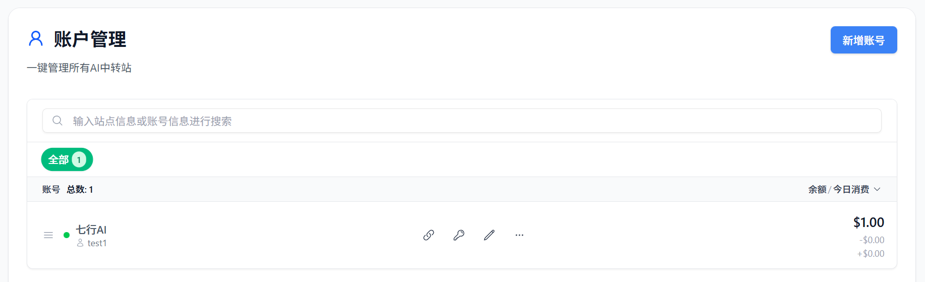Expand the sort chevron next to 今日消费

[x=877, y=189]
